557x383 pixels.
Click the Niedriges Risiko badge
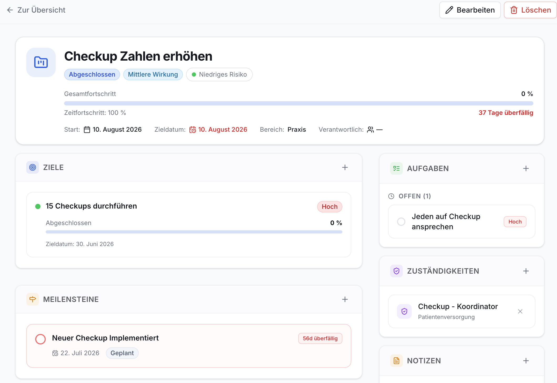(219, 75)
